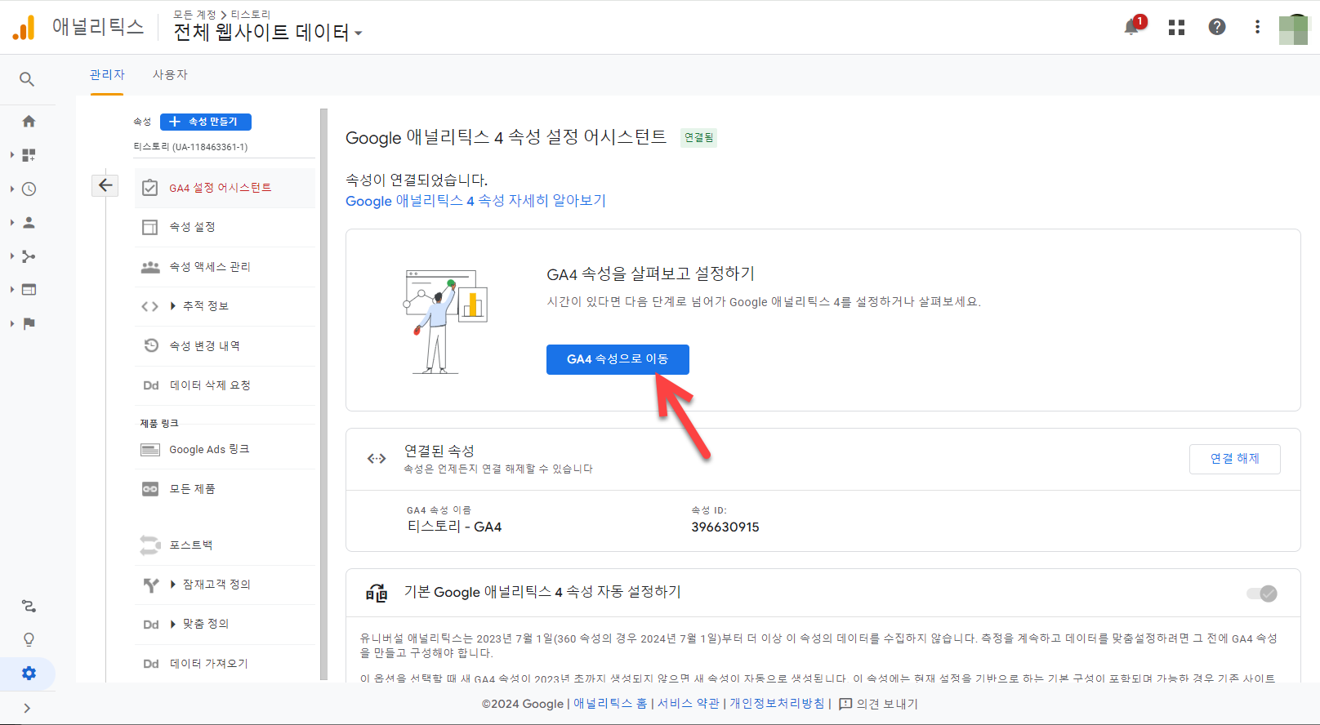Select GA4 설정 어시스턴트 menu item
Viewport: 1320px width, 725px height.
click(x=224, y=188)
